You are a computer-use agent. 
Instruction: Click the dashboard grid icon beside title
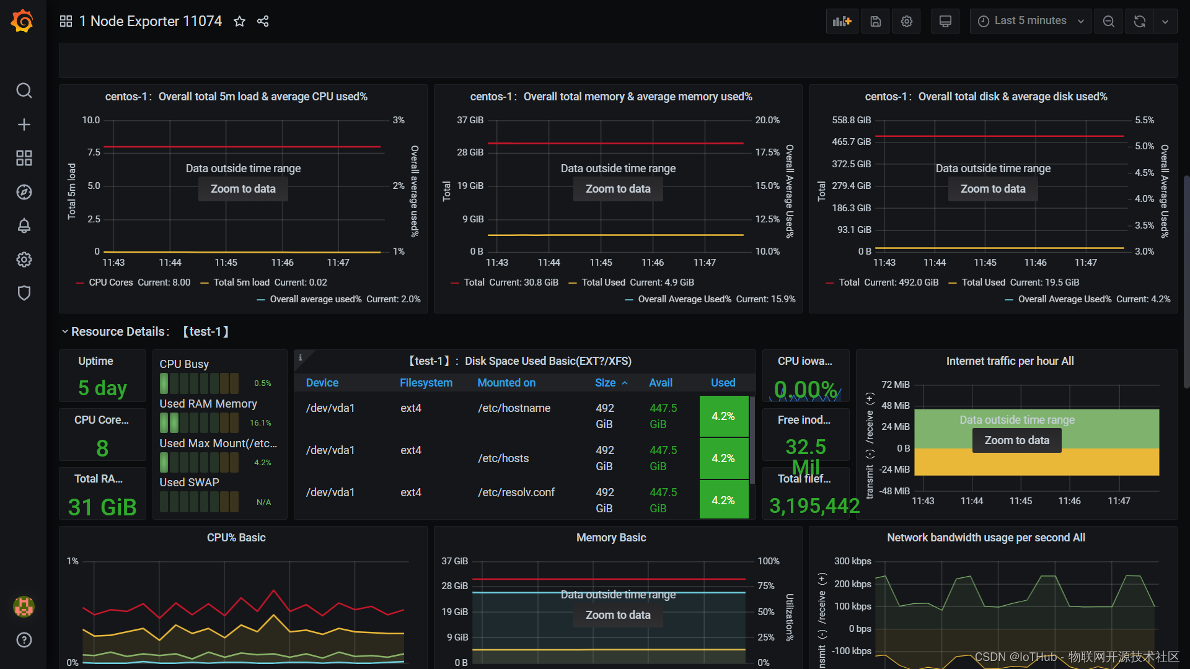coord(66,21)
